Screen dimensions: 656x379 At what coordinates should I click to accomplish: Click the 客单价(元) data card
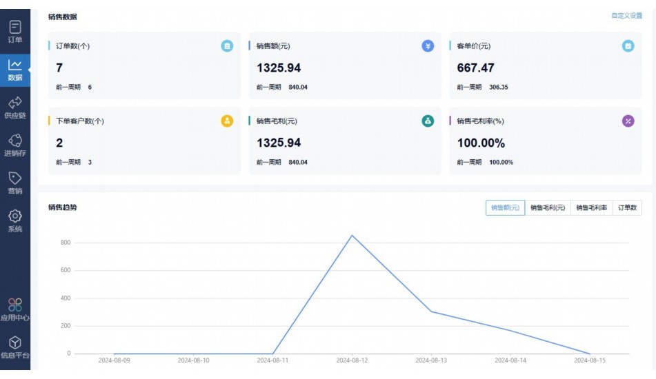545,66
